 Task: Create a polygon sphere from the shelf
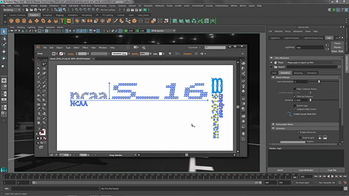coord(11,21)
